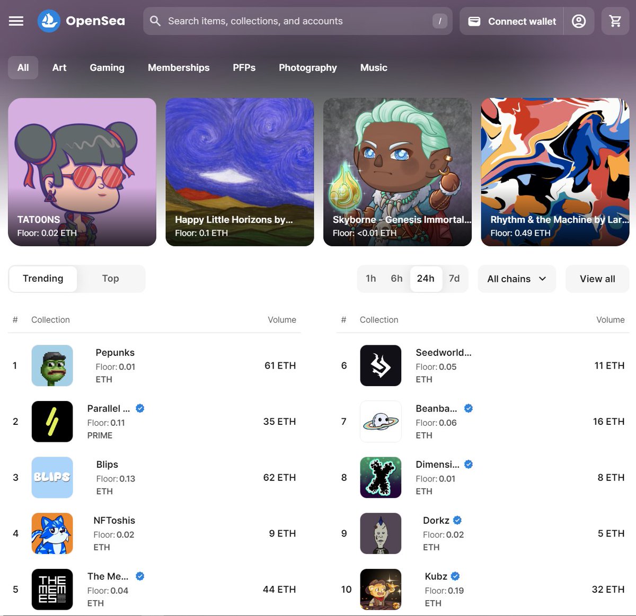Click the 61 ETH volume value

[280, 365]
